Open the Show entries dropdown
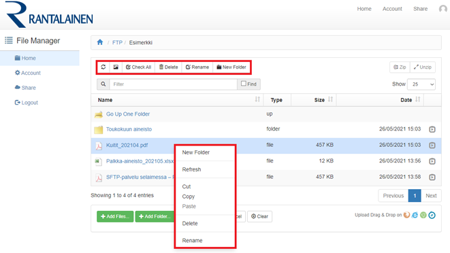 point(421,84)
